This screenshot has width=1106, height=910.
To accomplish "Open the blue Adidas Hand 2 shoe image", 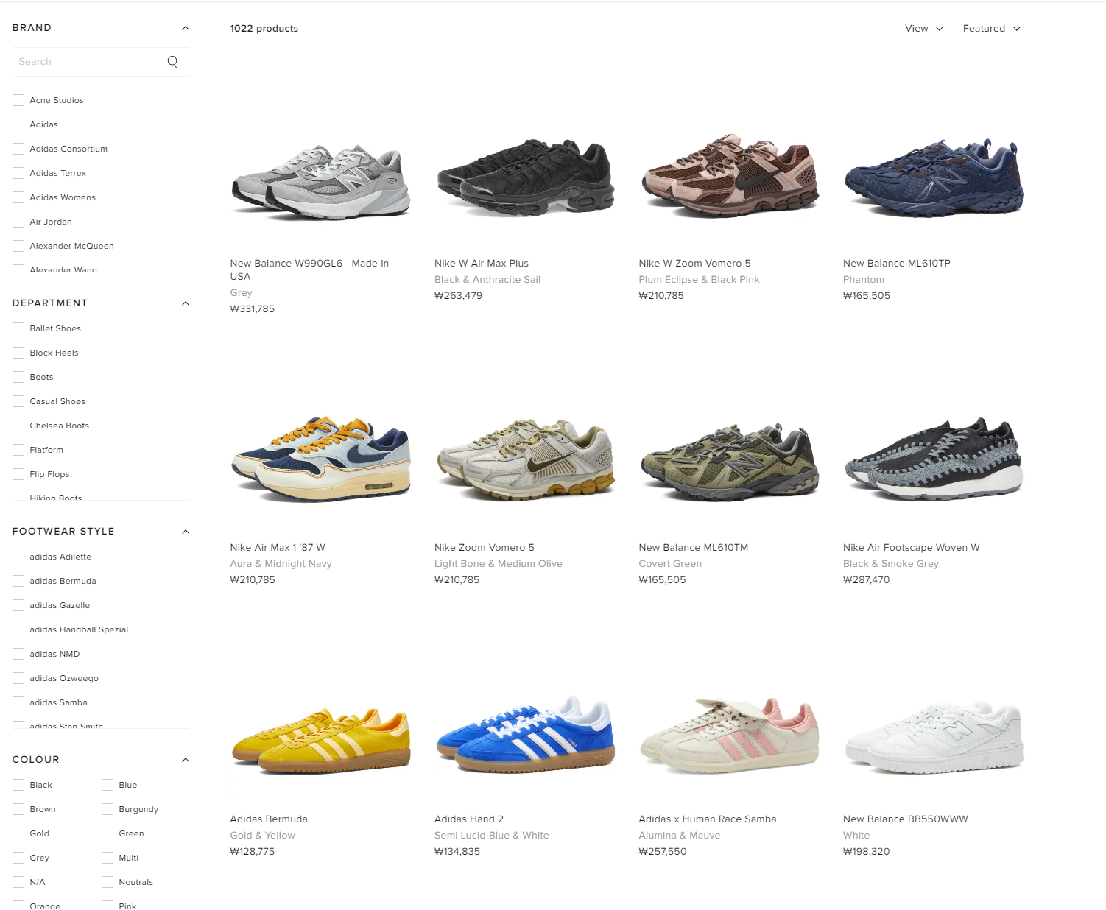I will 525,735.
